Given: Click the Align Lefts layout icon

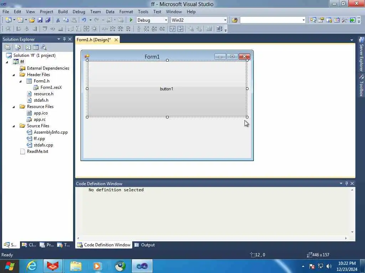Looking at the screenshot, I should click(19, 29).
